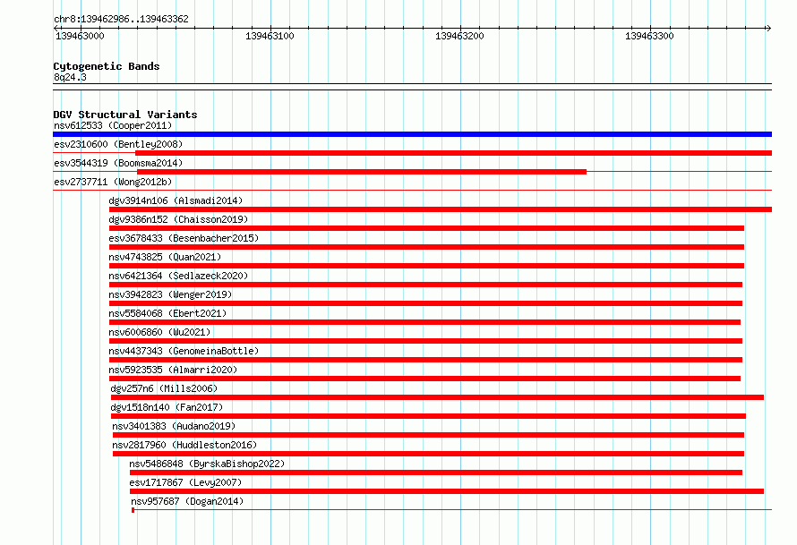Click nsv3942823 (Wenger2019) label

(x=170, y=294)
